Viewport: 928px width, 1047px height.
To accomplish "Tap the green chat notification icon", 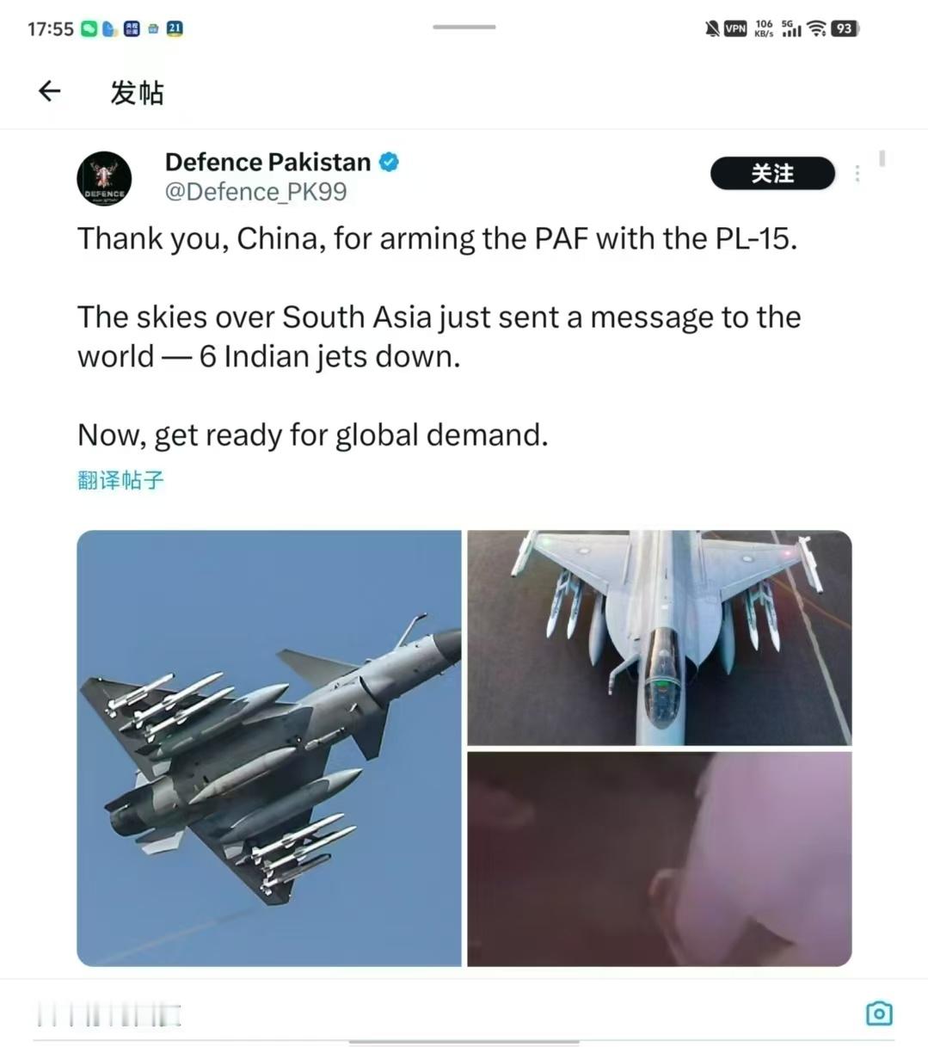I will tap(89, 28).
